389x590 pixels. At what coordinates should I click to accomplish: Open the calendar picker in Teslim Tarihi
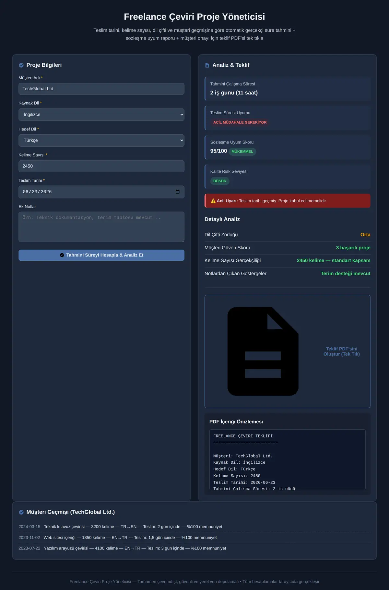pyautogui.click(x=177, y=192)
